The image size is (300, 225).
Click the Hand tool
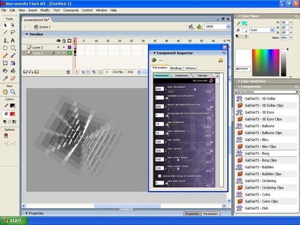[x=5, y=92]
